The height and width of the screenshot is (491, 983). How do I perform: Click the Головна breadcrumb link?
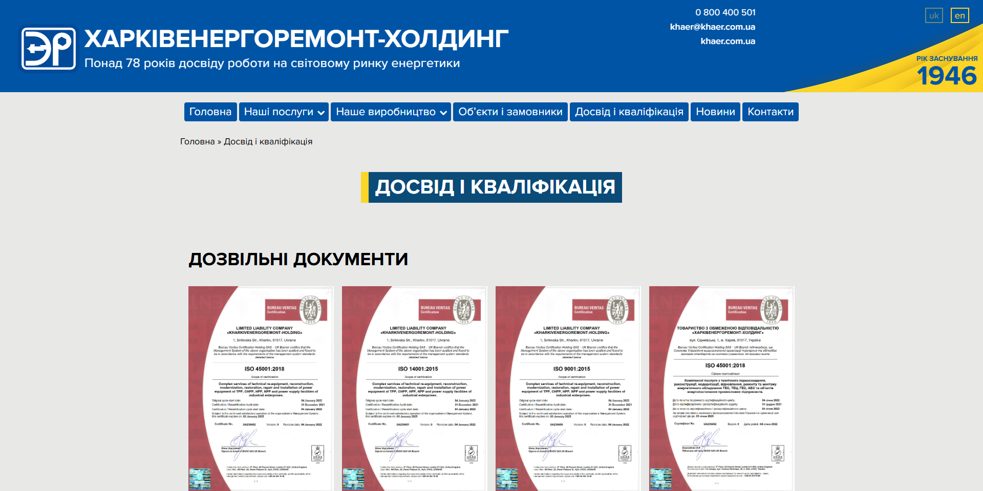coord(197,141)
